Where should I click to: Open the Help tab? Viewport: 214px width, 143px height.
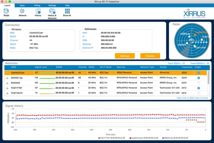tap(67, 6)
